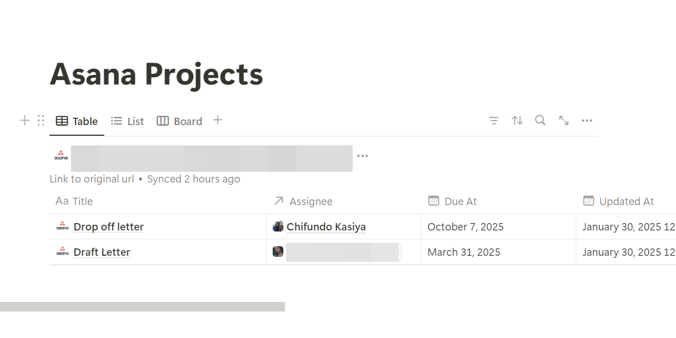Switch to the List view tab
Screen dimensions: 676x338
(128, 121)
